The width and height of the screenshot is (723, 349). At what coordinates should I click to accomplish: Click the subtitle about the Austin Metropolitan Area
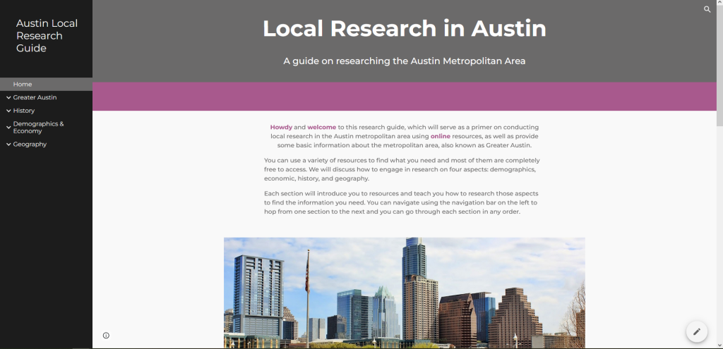pos(405,61)
